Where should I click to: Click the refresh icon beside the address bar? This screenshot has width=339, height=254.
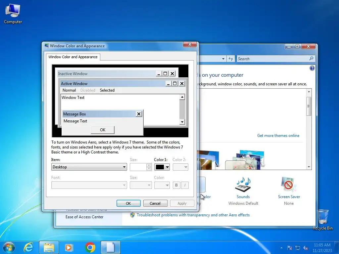click(231, 59)
